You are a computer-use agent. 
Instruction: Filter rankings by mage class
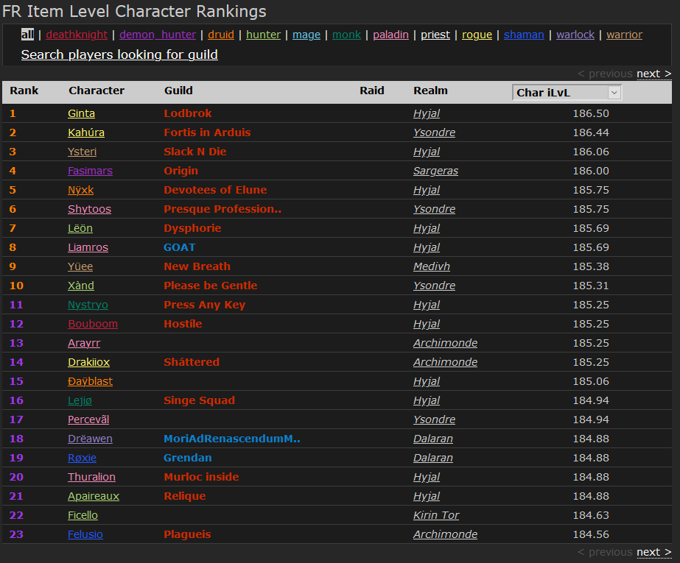[306, 35]
